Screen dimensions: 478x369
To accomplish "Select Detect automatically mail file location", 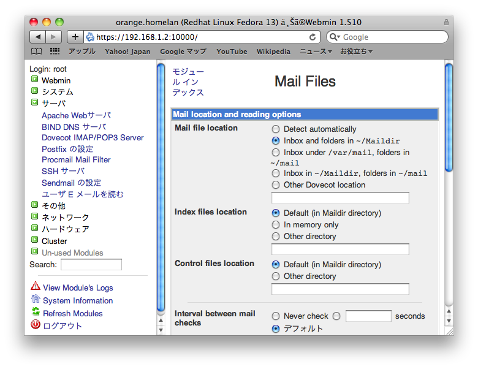I will click(x=276, y=129).
